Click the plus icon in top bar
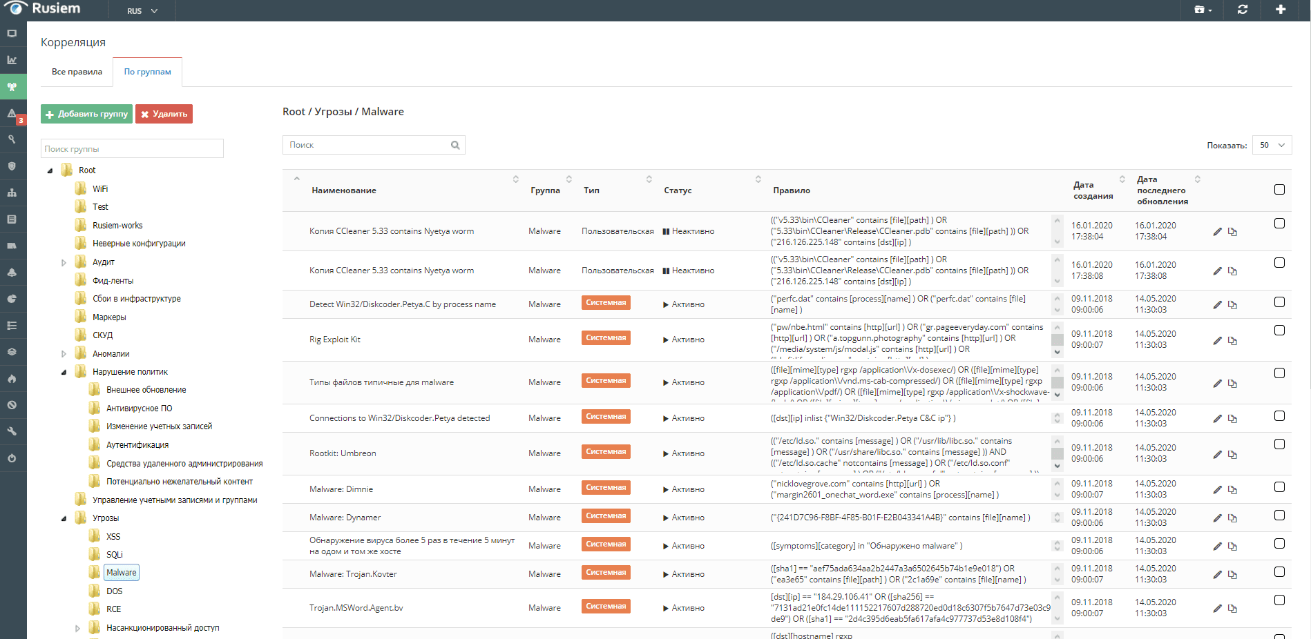 1280,10
